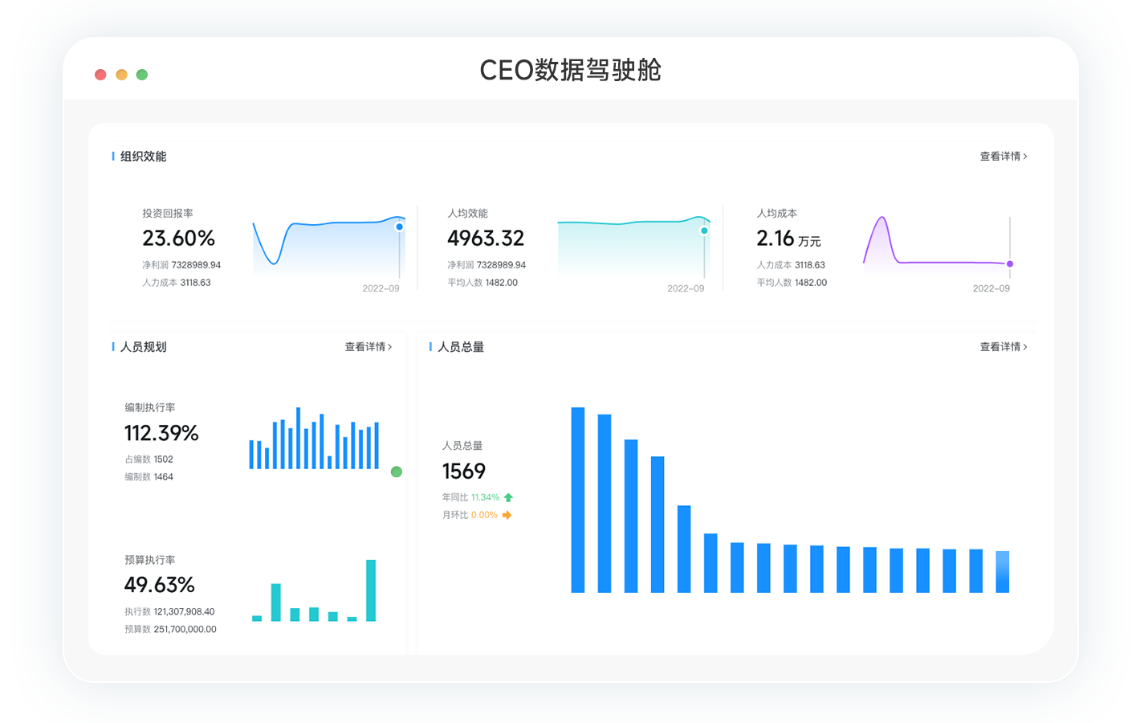Expand 查看详情 chevron in the 人员总量 panel
The image size is (1140, 723).
pyautogui.click(x=1024, y=346)
